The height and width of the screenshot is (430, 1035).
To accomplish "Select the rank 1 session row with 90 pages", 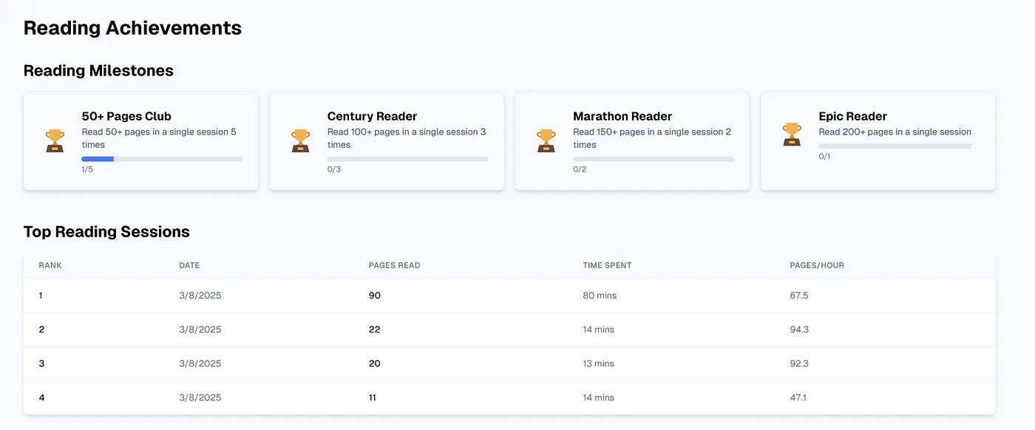I will tap(509, 296).
